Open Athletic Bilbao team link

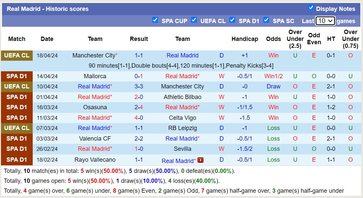[x=182, y=97]
